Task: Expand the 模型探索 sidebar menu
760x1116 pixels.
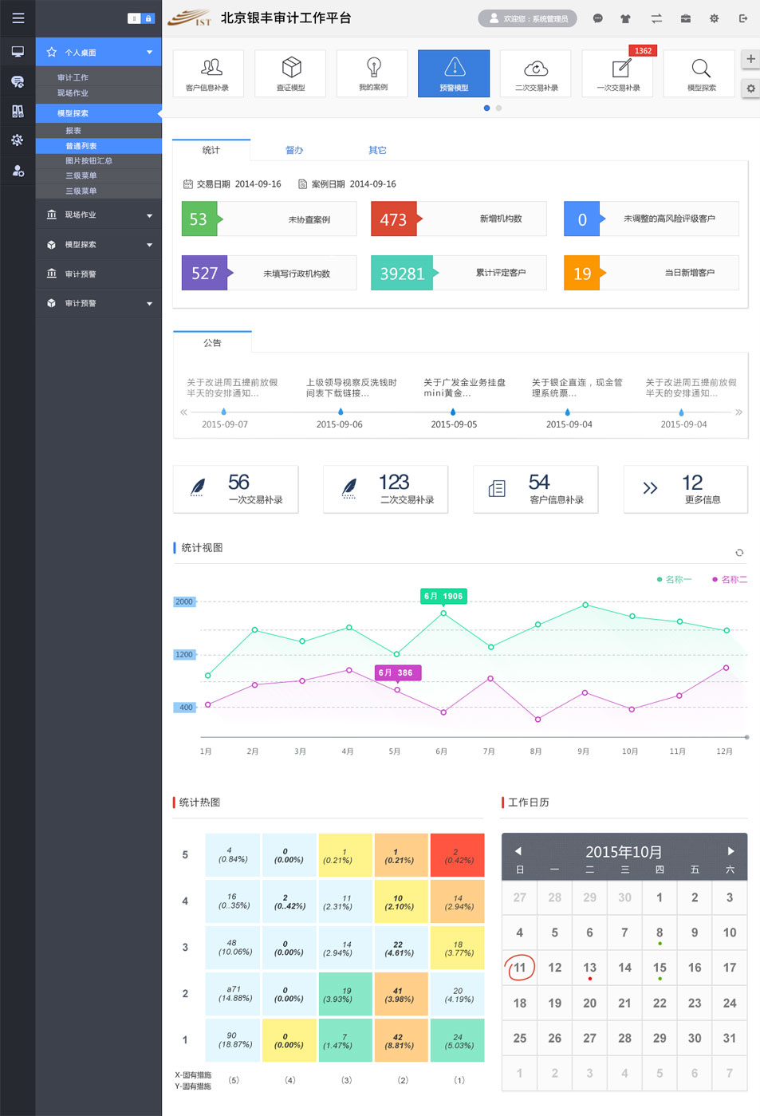Action: click(99, 245)
